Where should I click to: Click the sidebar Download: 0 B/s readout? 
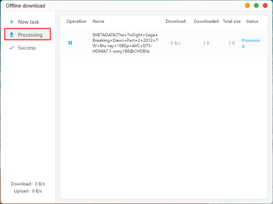click(28, 184)
